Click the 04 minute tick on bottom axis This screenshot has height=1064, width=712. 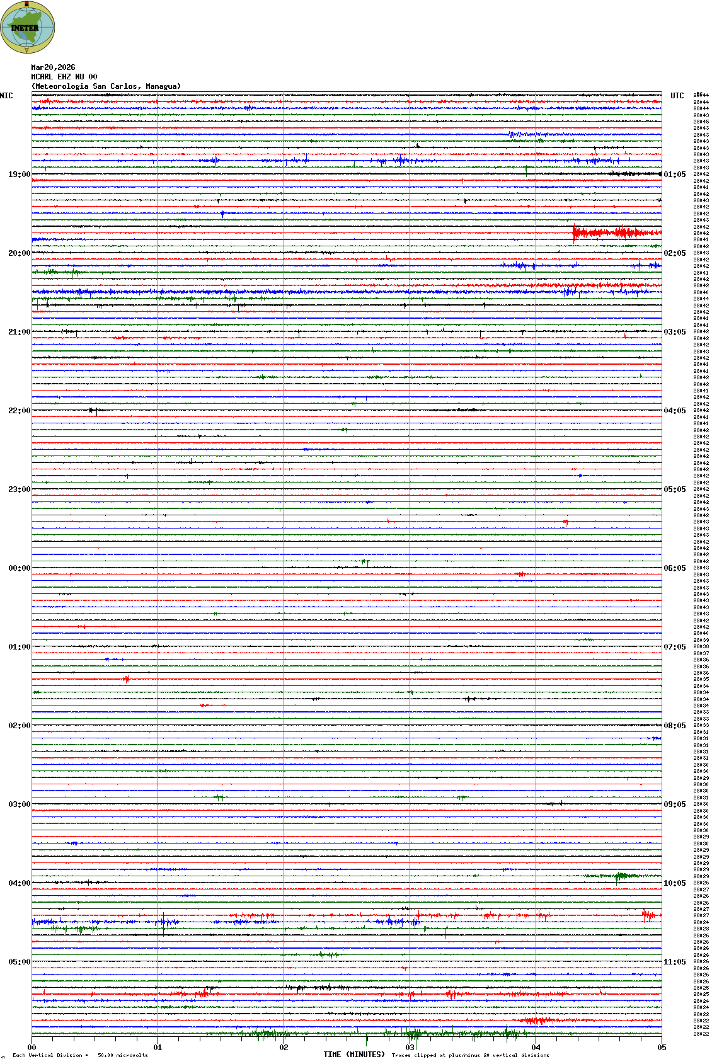click(x=536, y=1048)
